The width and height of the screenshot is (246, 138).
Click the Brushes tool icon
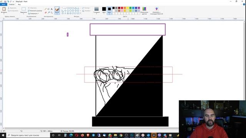click(57, 9)
